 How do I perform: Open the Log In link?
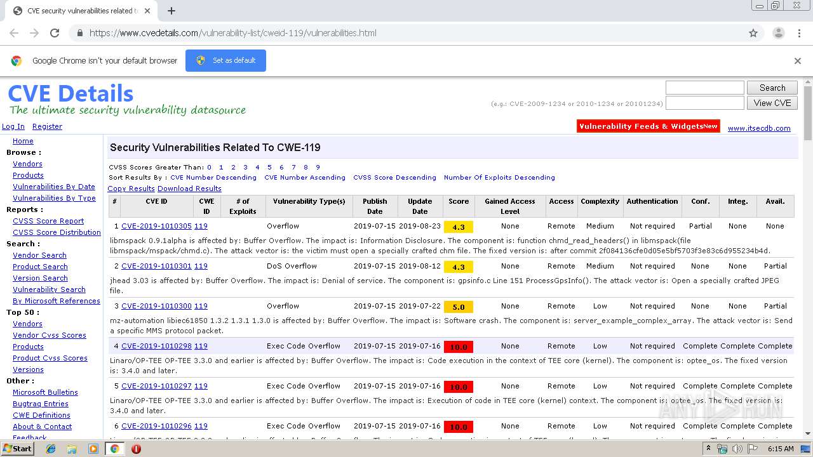tap(13, 126)
